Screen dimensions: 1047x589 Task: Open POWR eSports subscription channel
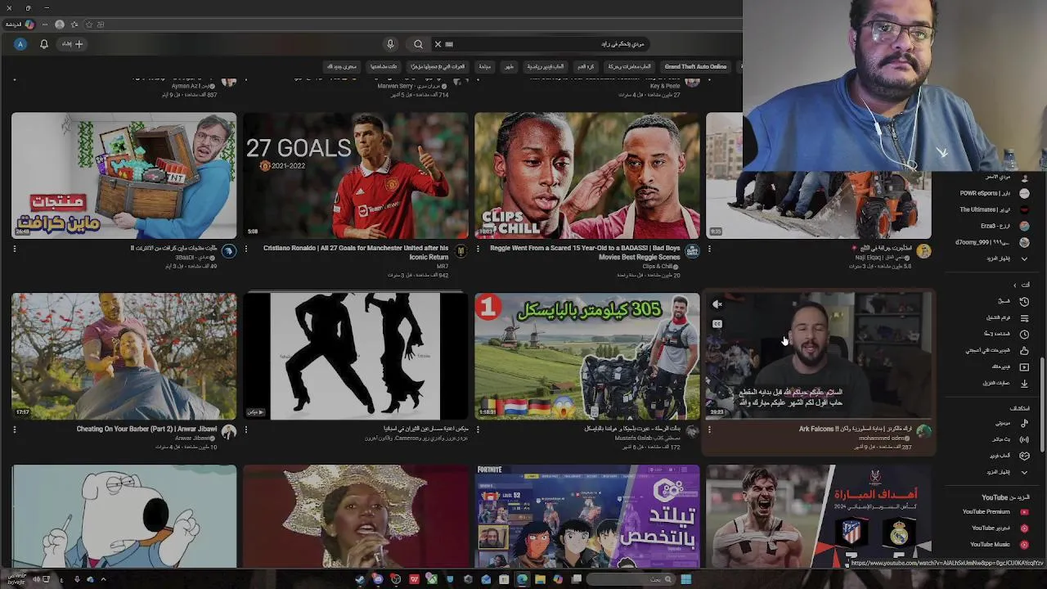coord(995,193)
